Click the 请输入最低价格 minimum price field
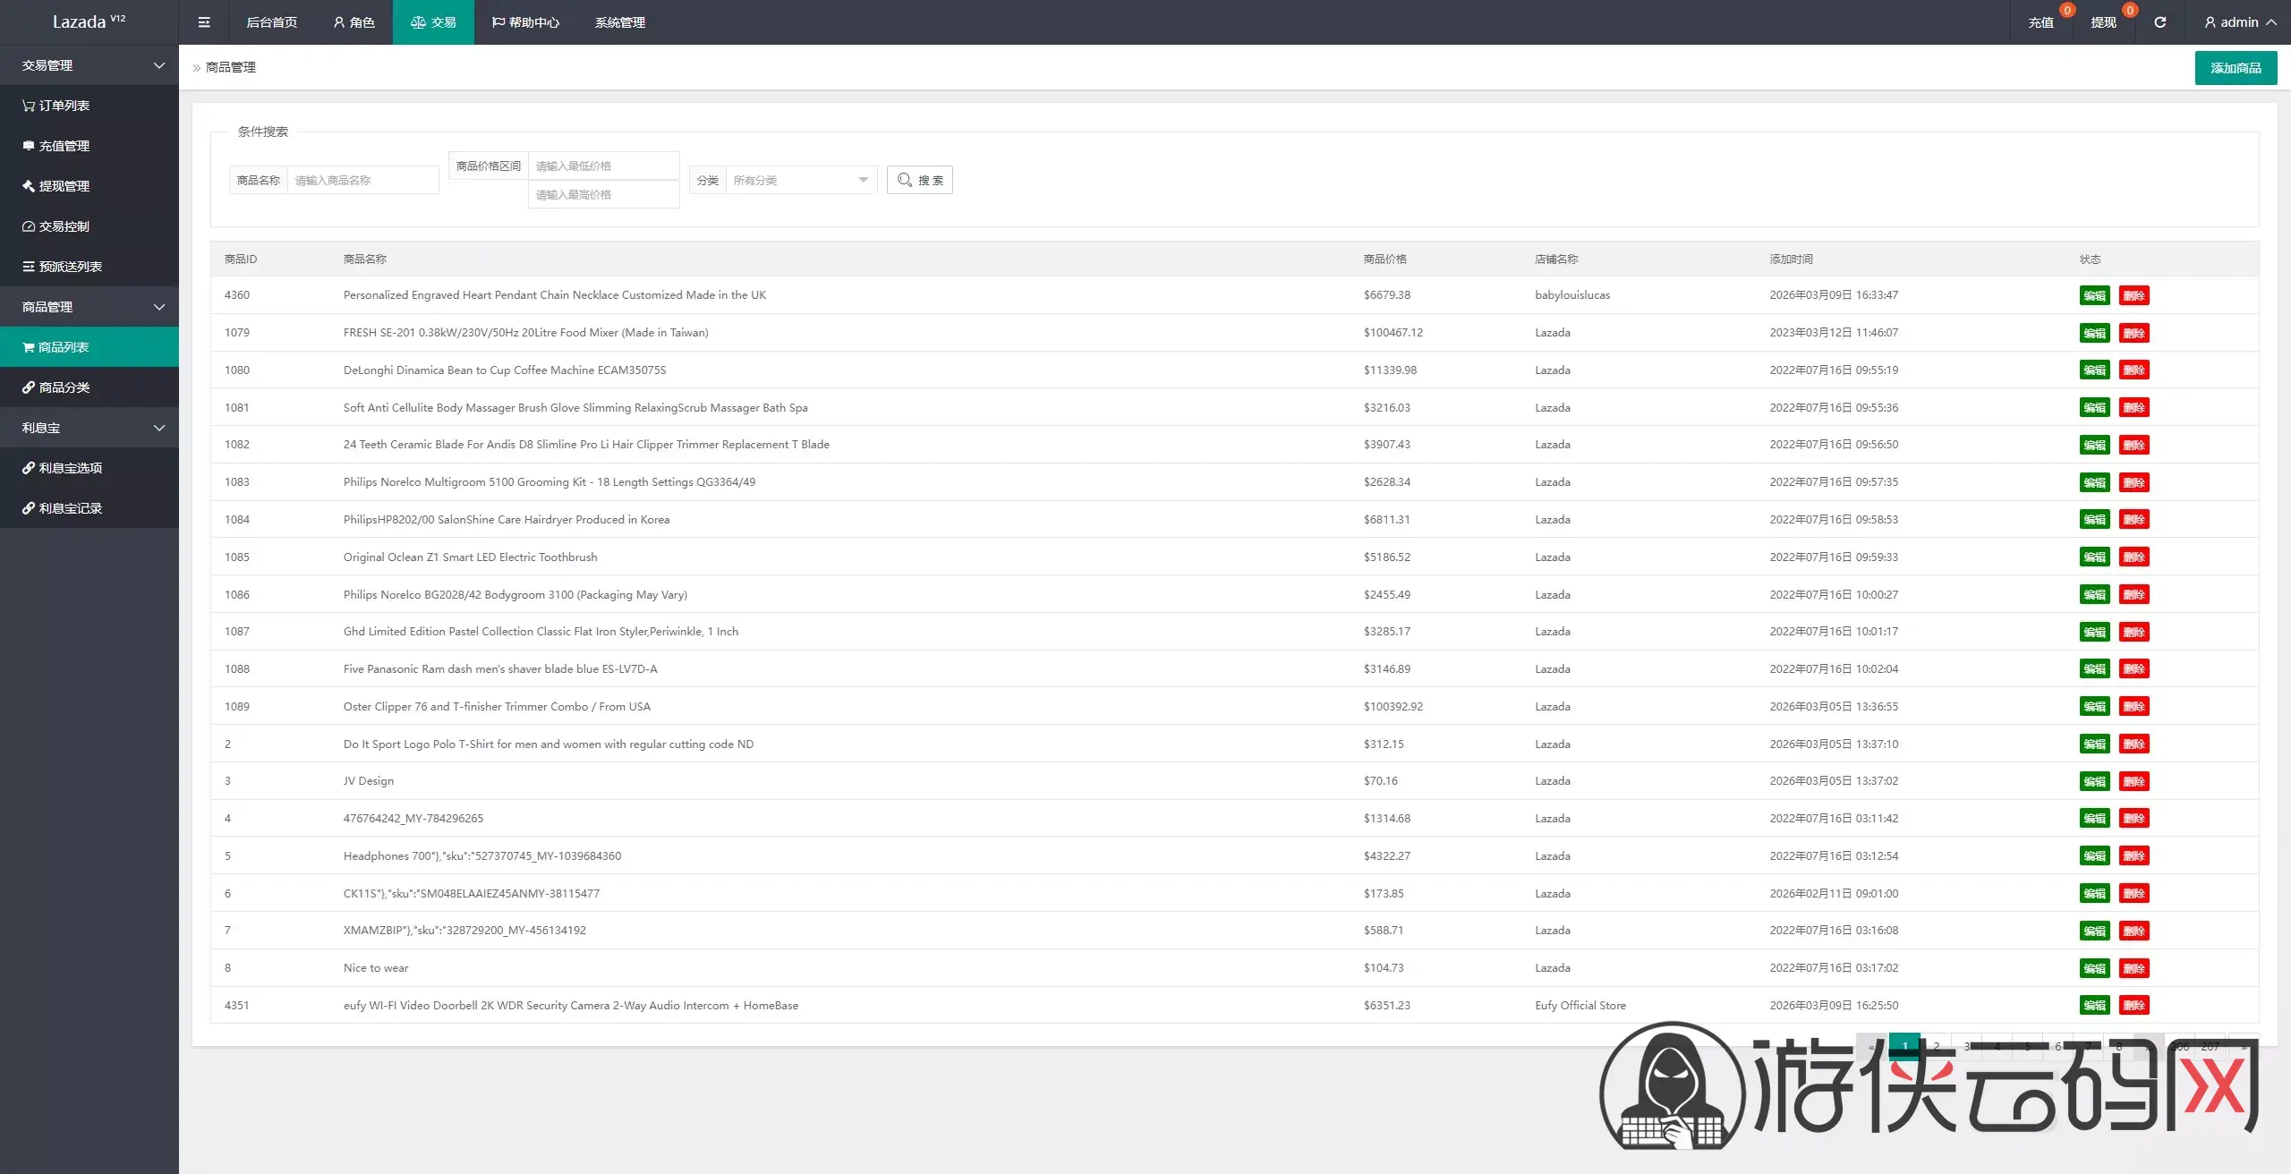Image resolution: width=2291 pixels, height=1174 pixels. (604, 166)
